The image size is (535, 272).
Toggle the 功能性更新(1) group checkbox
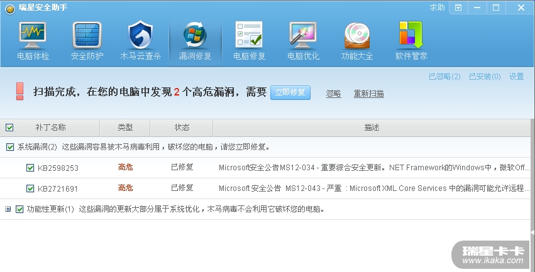tap(19, 209)
